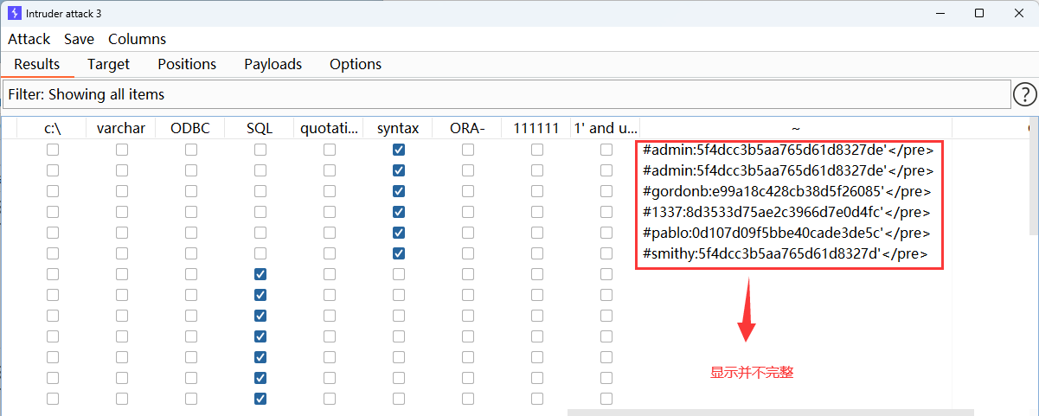
Task: Sort by the syntax column header
Action: click(398, 128)
